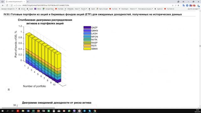This screenshot has height=113, width=201.
Task: Click the GAZP legend color swatch
Action: [x=87, y=27]
